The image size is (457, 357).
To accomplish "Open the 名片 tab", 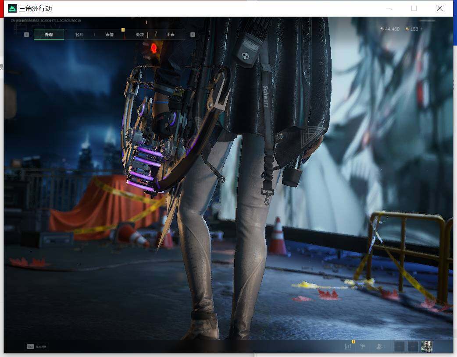I will 79,35.
